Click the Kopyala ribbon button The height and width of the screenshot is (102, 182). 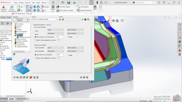click(x=45, y=7)
